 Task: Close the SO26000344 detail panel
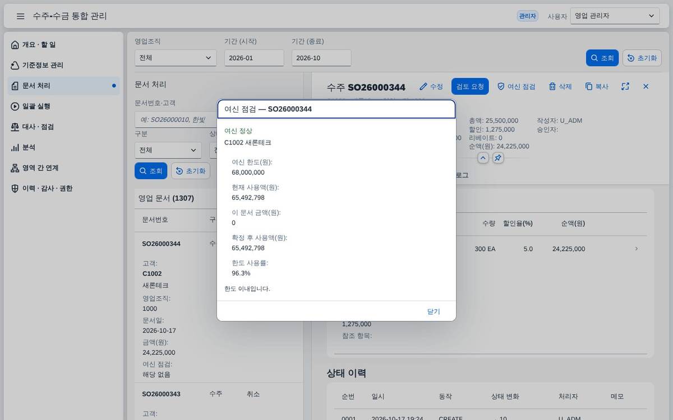[x=646, y=86]
